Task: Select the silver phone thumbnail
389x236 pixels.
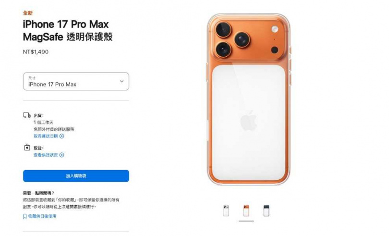Action: tap(226, 211)
